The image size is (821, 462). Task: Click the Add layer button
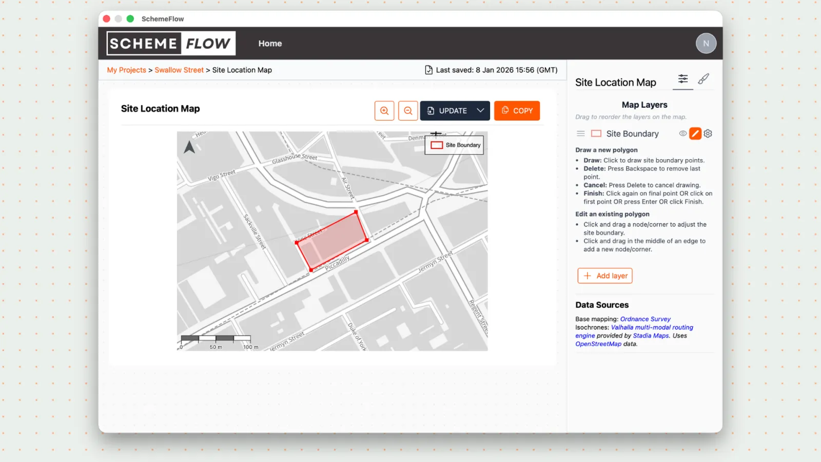pos(605,276)
